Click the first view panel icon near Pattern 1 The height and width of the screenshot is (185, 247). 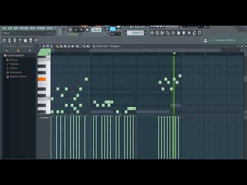[152, 33]
